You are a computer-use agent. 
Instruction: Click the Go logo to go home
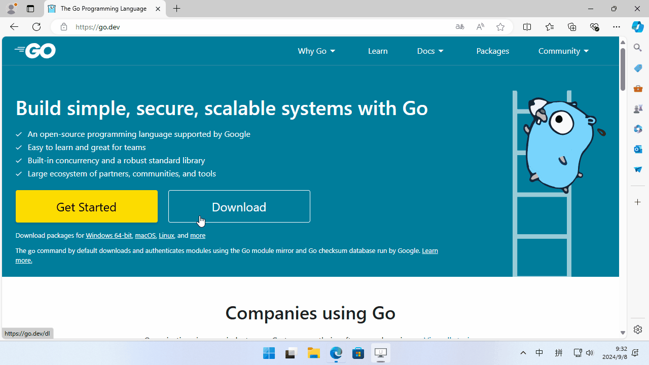pyautogui.click(x=34, y=51)
